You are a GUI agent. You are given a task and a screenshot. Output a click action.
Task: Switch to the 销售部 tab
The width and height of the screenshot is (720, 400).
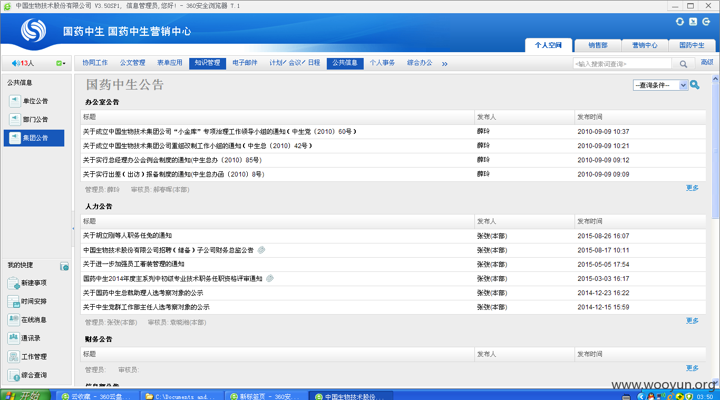pos(598,45)
